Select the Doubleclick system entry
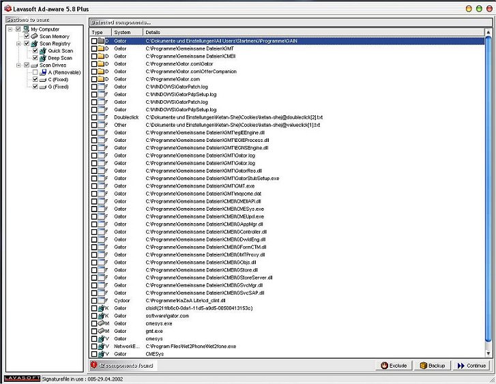 click(x=126, y=117)
